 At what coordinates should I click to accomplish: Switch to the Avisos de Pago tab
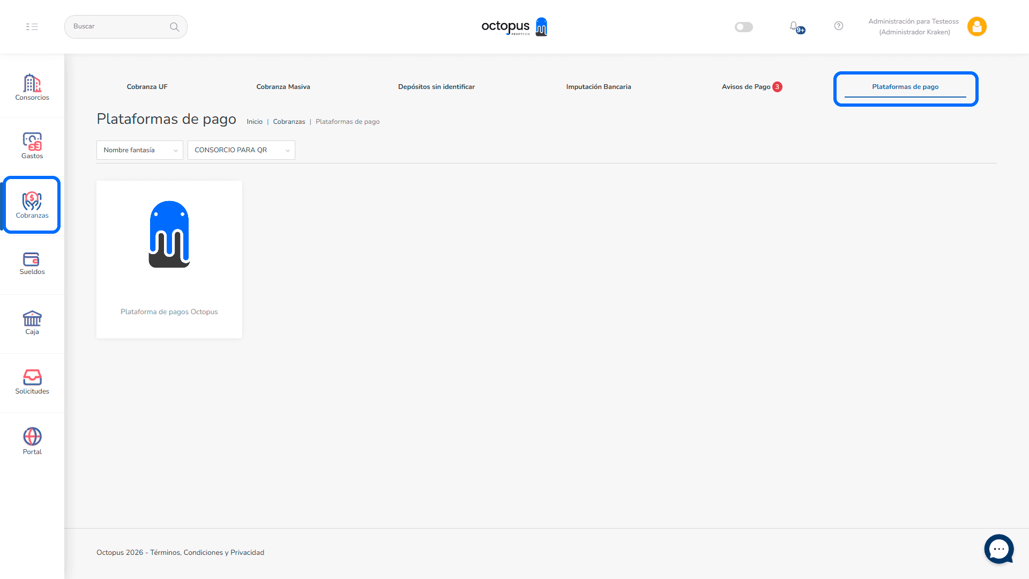746,87
